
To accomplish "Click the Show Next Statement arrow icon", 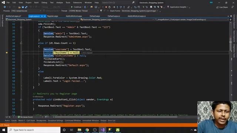I will 114,7.
